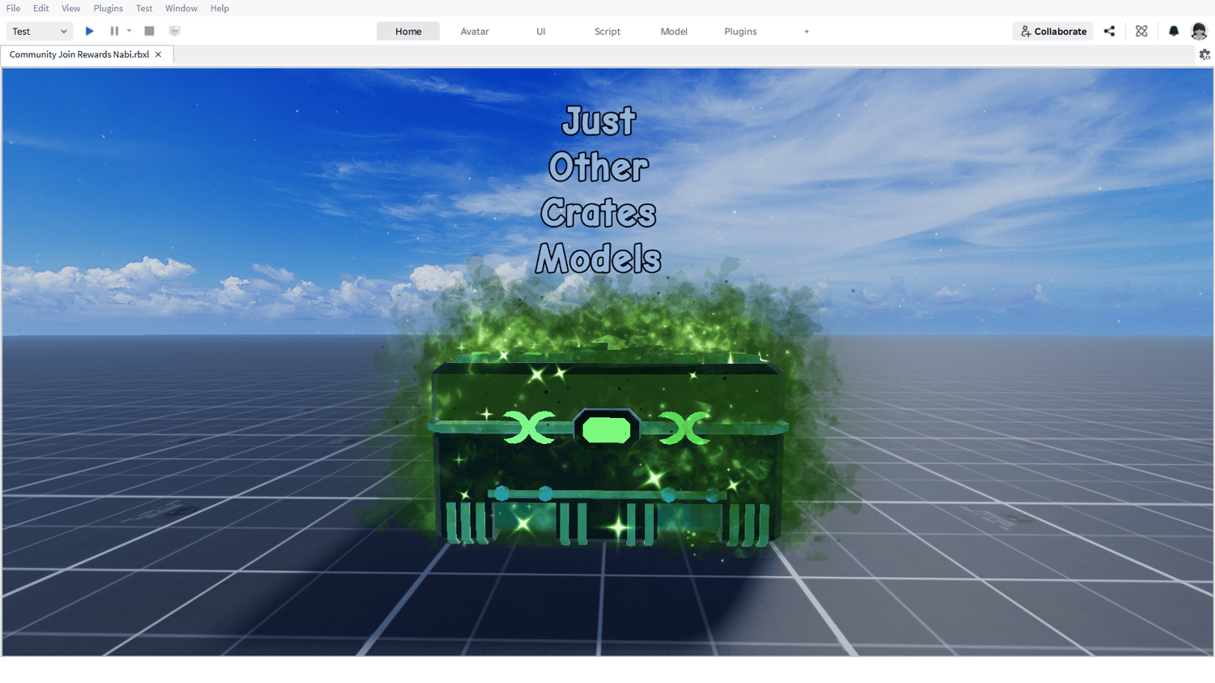Switch to the Avatar toolbar tab

[x=475, y=32]
